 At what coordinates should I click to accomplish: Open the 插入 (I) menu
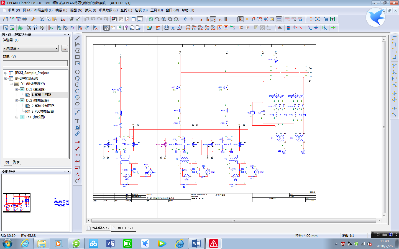click(x=90, y=10)
